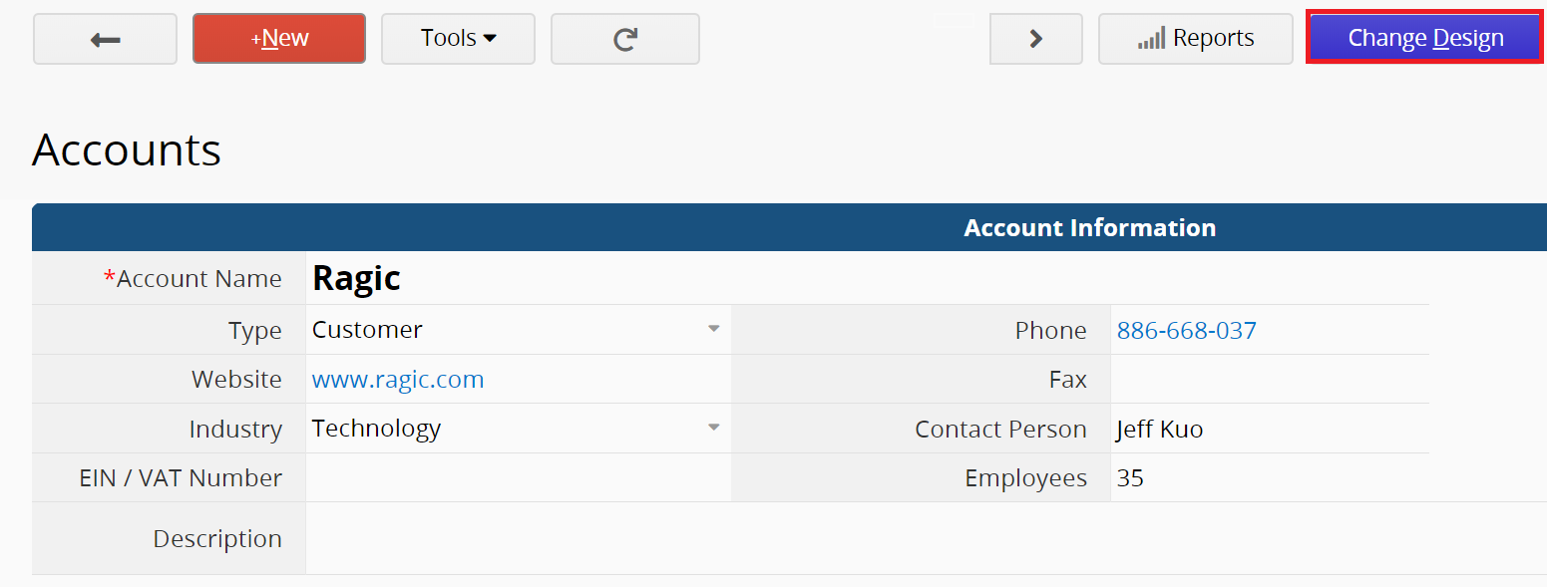Open the Tools dropdown menu
This screenshot has height=587, width=1547.
(x=458, y=39)
